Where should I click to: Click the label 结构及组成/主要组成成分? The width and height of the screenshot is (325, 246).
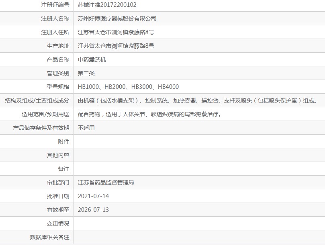37,100
